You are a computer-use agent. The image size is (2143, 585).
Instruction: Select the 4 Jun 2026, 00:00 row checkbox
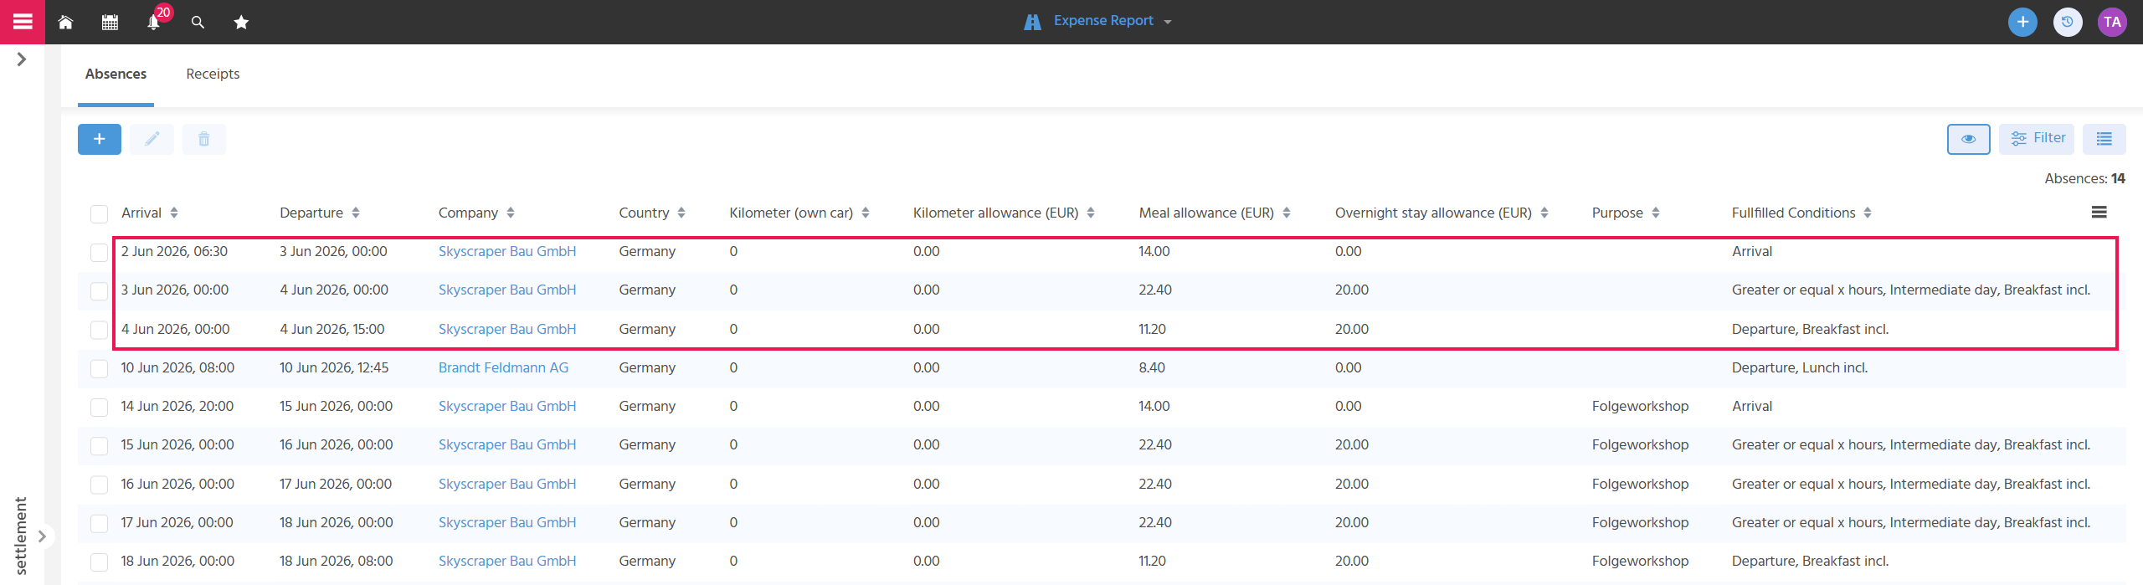click(x=99, y=330)
